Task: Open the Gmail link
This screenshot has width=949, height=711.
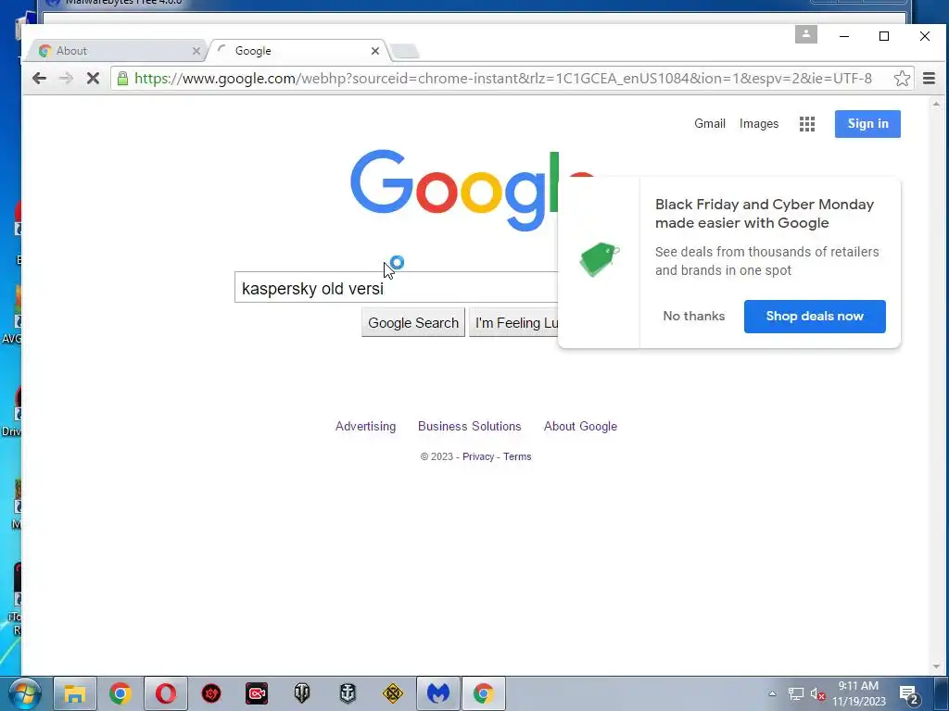Action: 709,123
